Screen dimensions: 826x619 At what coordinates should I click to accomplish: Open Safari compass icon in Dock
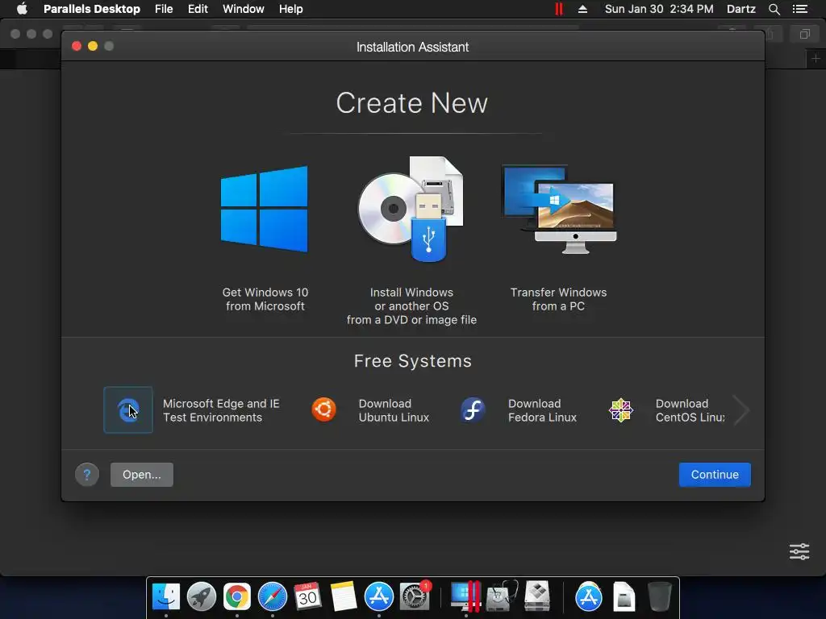(273, 596)
